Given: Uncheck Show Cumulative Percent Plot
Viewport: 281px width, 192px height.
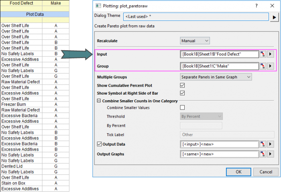Looking at the screenshot, I should pos(183,85).
